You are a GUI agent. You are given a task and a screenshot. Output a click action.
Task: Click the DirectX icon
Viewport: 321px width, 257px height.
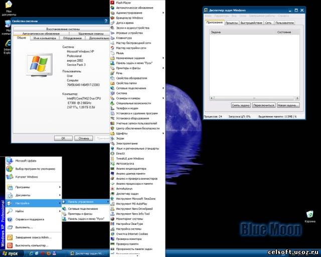point(112,154)
